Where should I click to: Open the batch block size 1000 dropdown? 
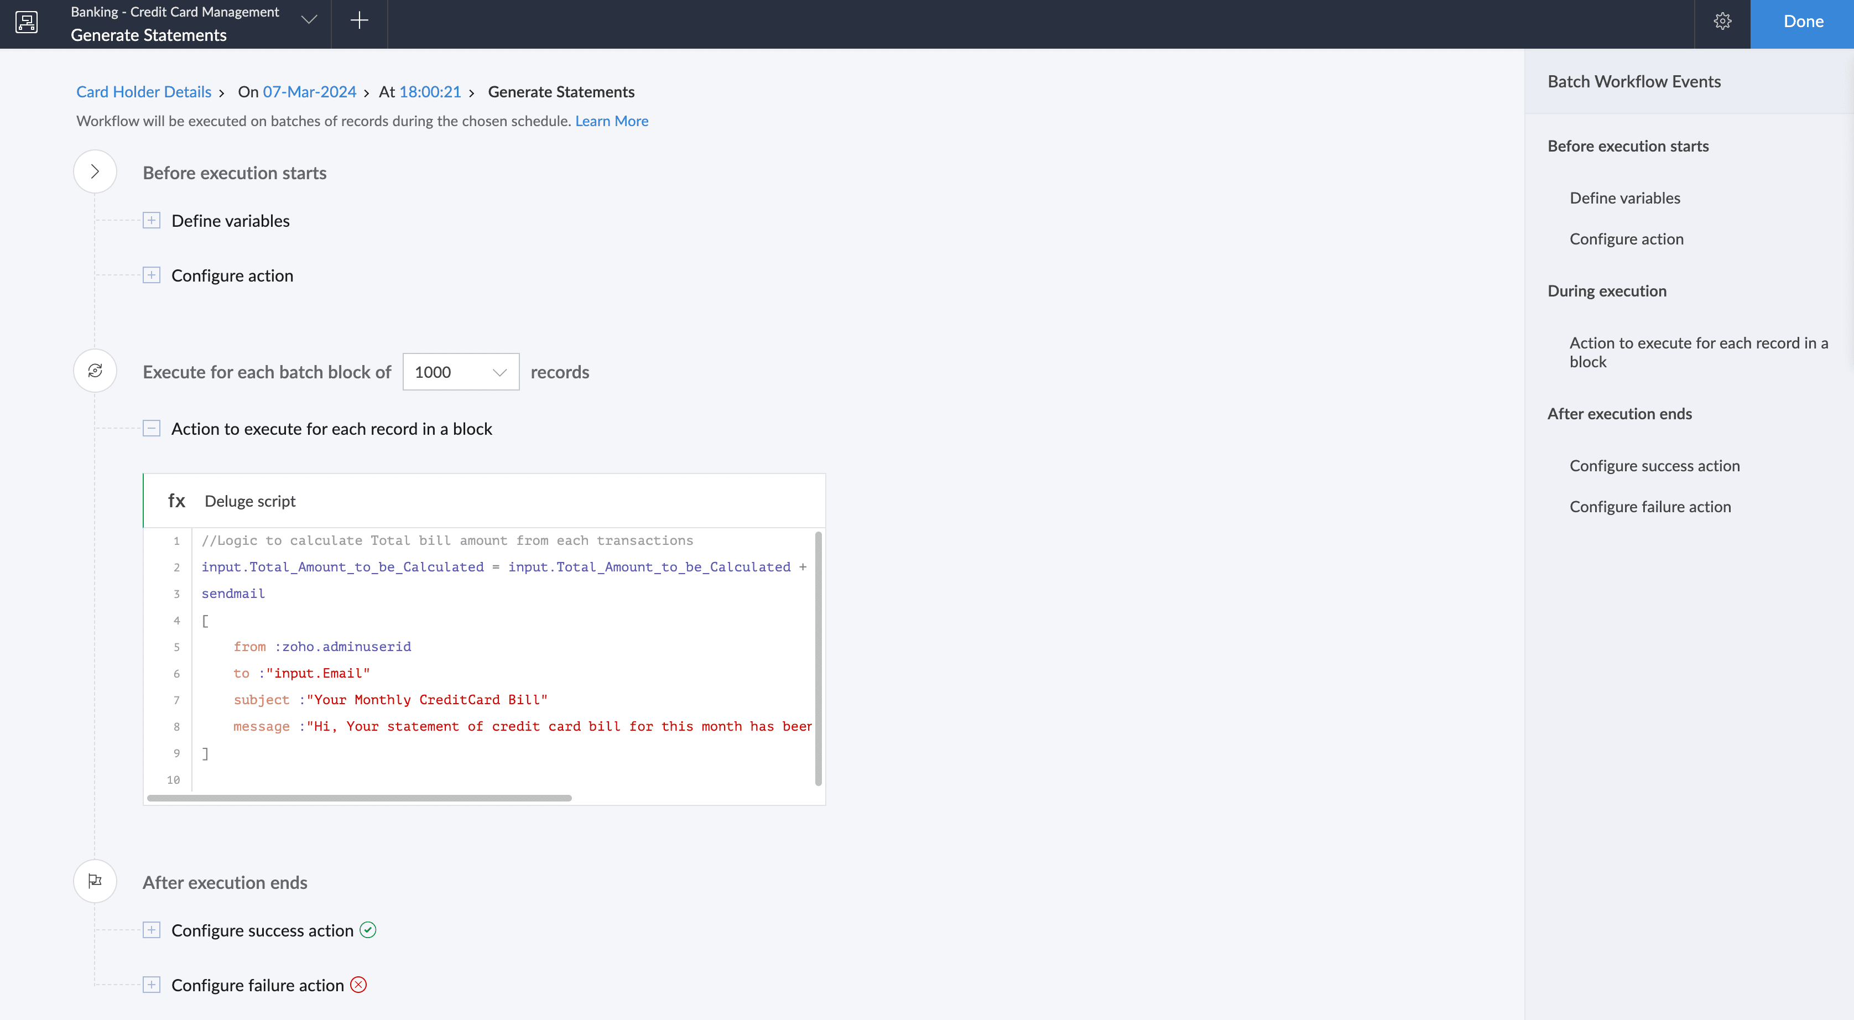click(461, 372)
